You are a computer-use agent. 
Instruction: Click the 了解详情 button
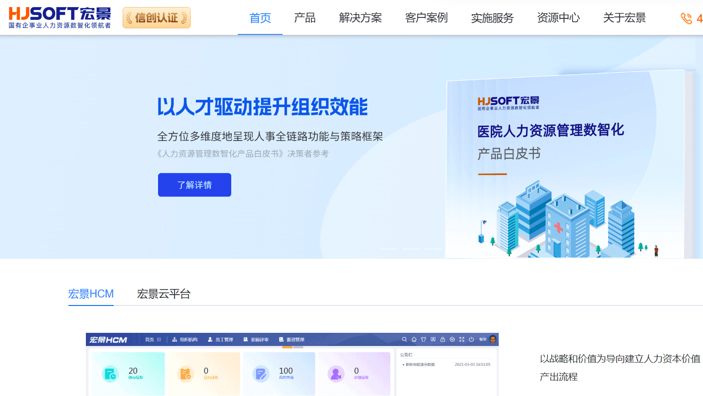tap(194, 185)
